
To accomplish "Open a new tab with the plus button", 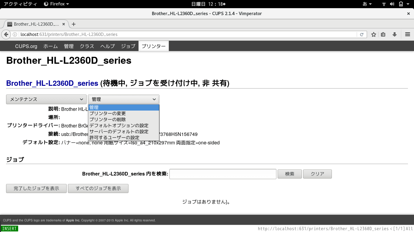I will pyautogui.click(x=73, y=24).
